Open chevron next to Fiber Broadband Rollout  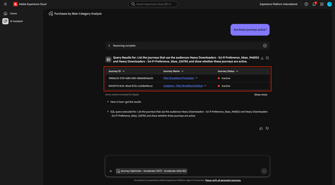point(205,86)
